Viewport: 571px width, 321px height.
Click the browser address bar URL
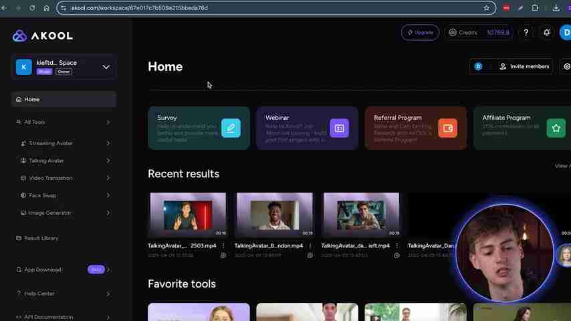(140, 8)
